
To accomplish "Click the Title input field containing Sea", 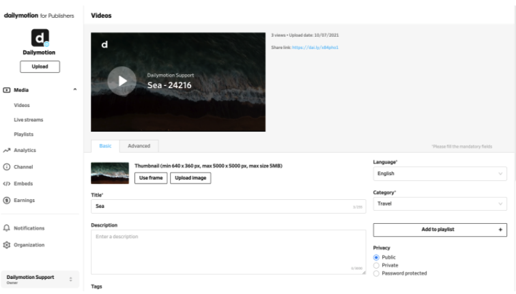I will [x=229, y=206].
